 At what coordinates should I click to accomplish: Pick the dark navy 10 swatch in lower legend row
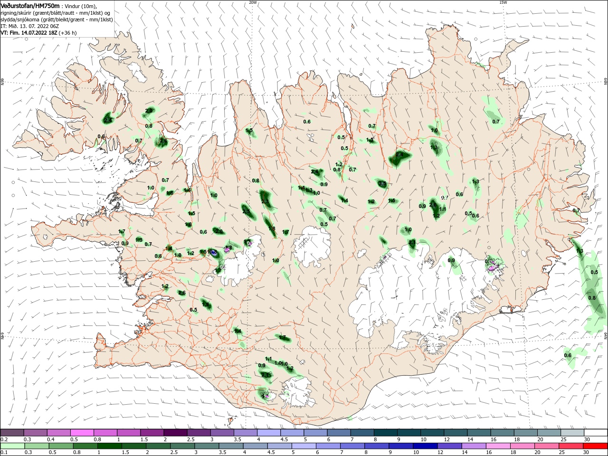(x=424, y=446)
